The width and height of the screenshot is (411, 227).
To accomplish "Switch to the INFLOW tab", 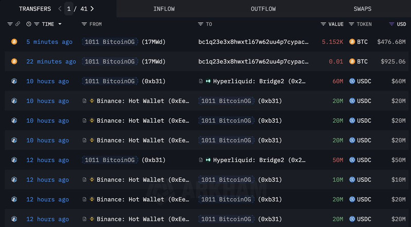I will coord(164,9).
